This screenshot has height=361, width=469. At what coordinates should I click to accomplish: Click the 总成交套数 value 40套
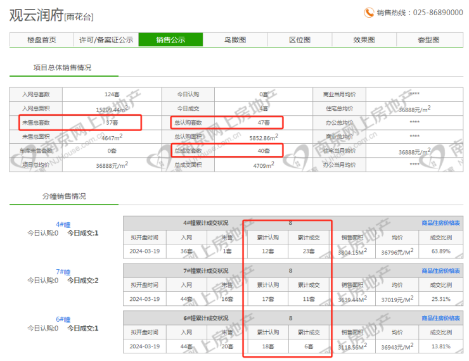[264, 151]
